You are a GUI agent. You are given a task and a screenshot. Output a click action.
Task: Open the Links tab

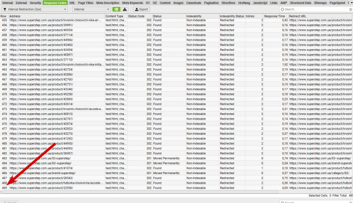(274, 3)
